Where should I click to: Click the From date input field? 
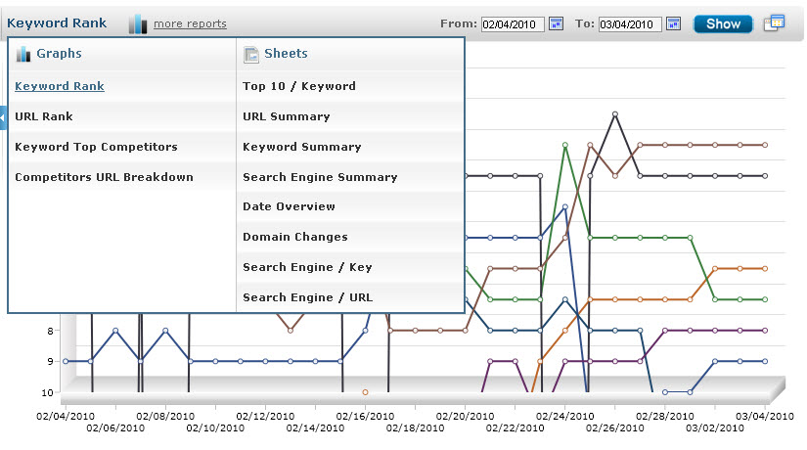pyautogui.click(x=513, y=23)
